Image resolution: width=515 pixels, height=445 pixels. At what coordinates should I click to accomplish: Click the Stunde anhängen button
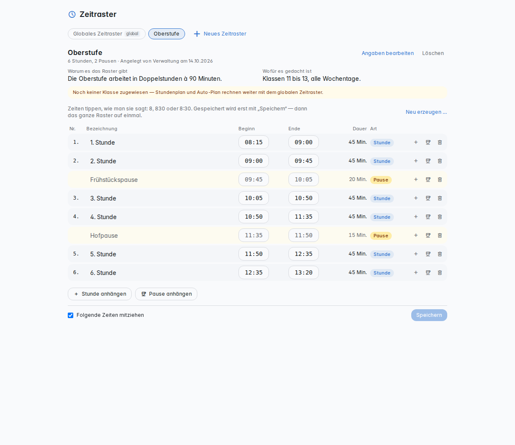[100, 294]
